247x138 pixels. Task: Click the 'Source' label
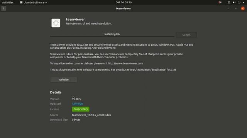(54, 115)
